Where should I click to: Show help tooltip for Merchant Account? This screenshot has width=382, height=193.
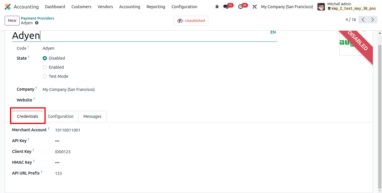(x=49, y=128)
